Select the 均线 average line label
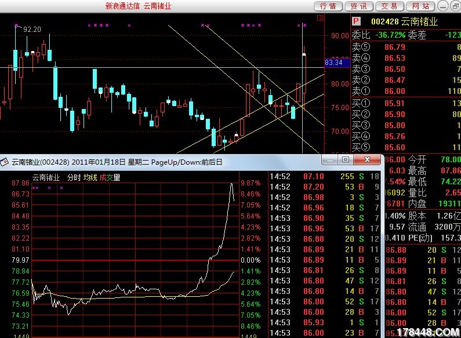Viewport: 461px width, 338px height. [90, 177]
